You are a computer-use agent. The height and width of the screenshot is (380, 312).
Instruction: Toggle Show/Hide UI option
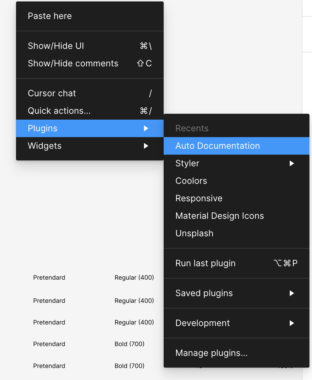tap(56, 46)
